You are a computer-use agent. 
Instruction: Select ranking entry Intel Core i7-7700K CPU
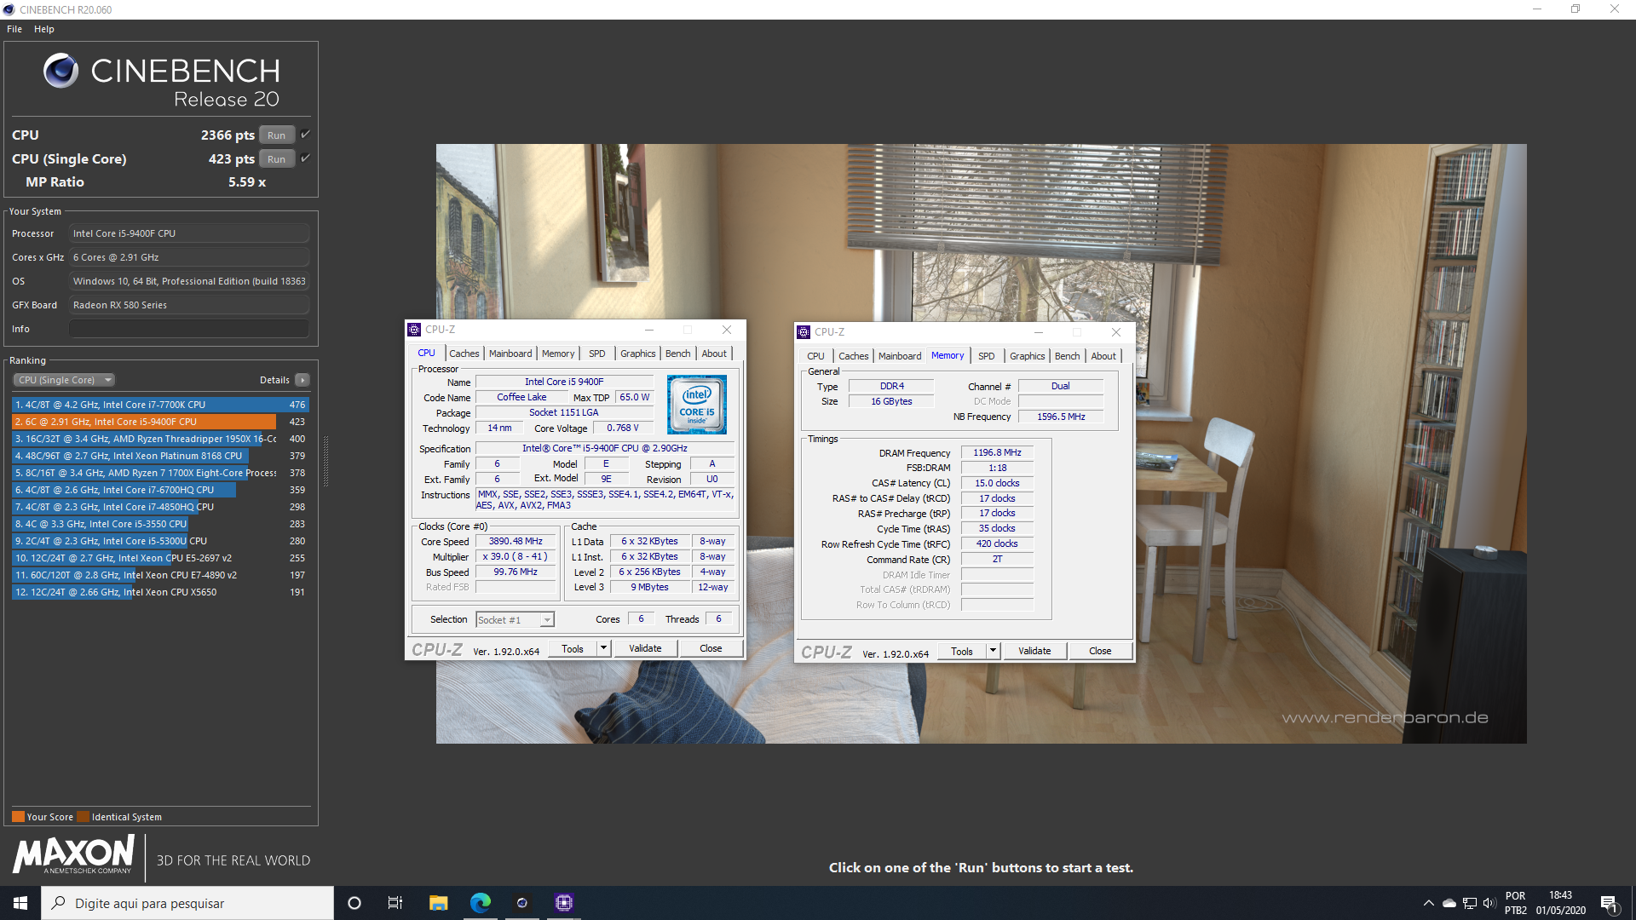(x=160, y=405)
